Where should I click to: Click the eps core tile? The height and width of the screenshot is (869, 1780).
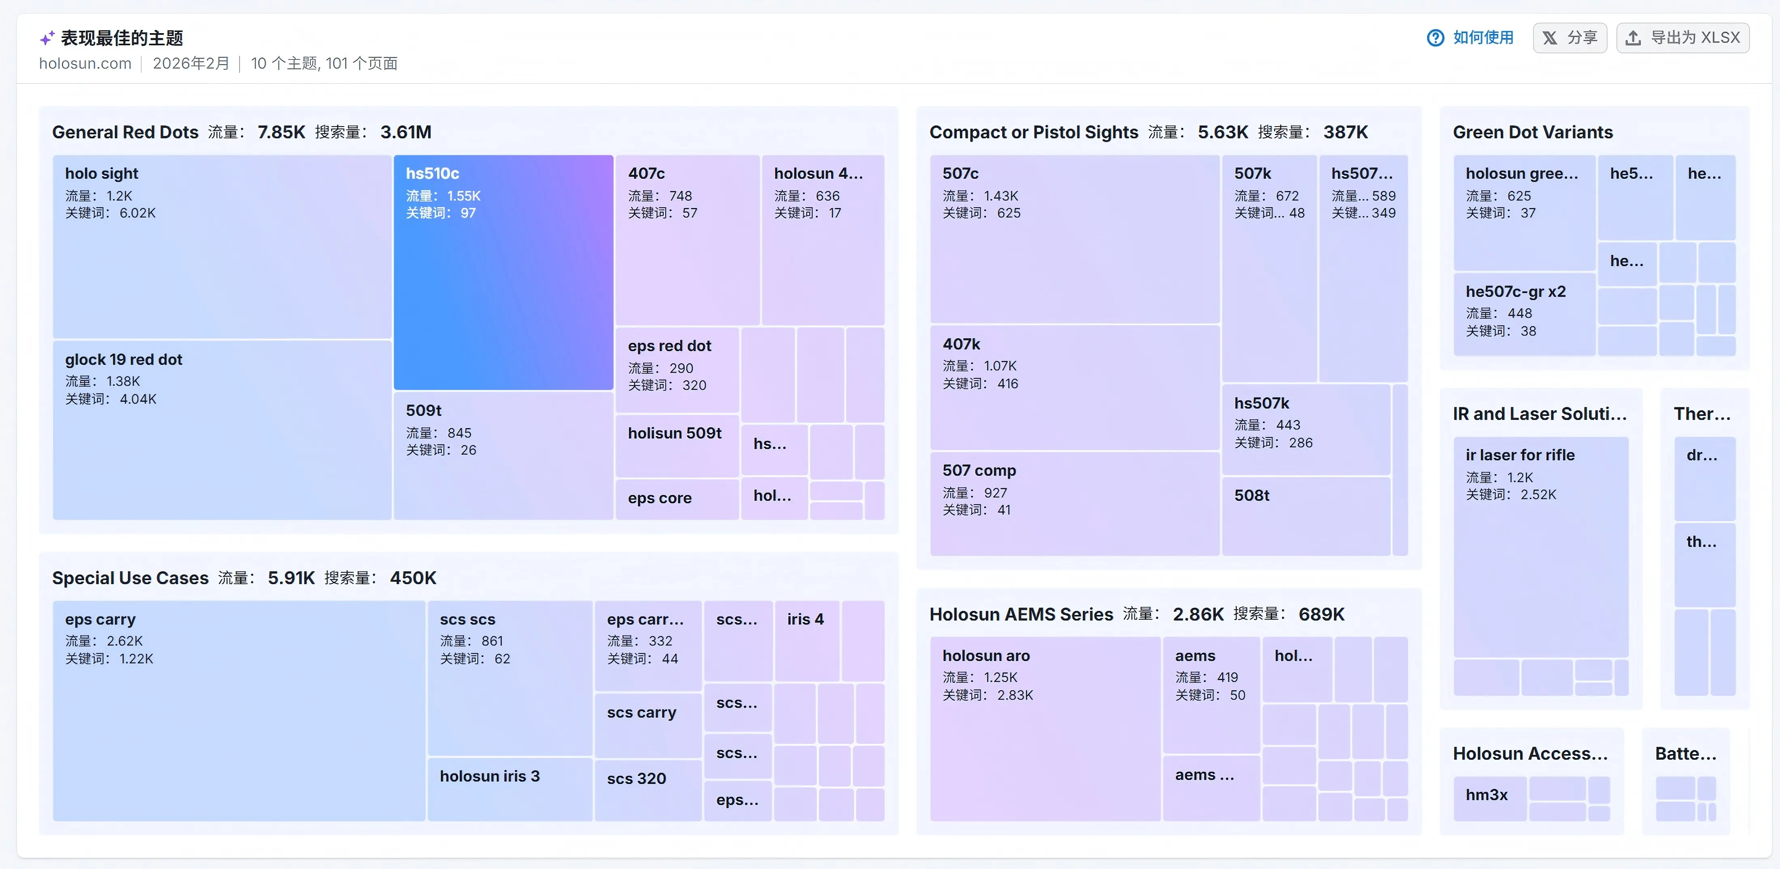676,500
